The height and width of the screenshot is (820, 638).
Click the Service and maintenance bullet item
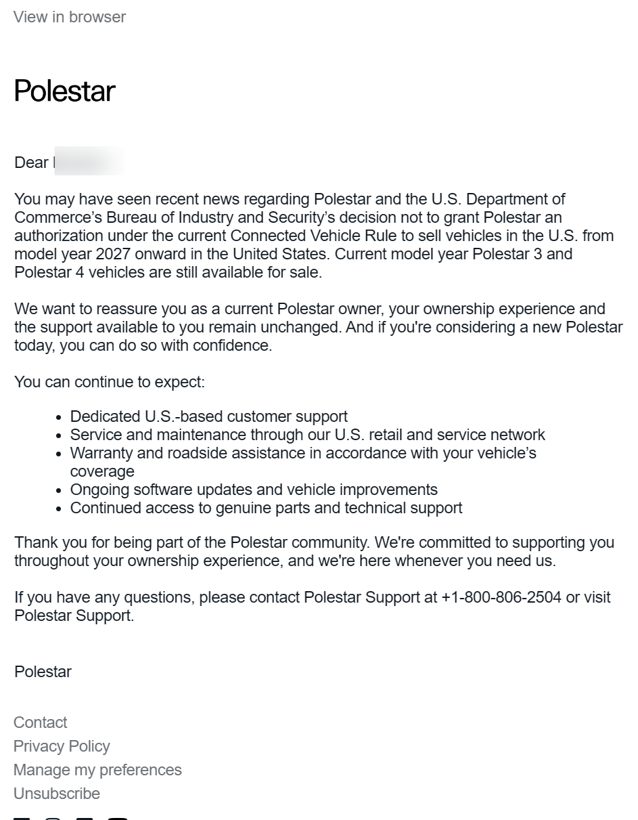[x=308, y=435]
